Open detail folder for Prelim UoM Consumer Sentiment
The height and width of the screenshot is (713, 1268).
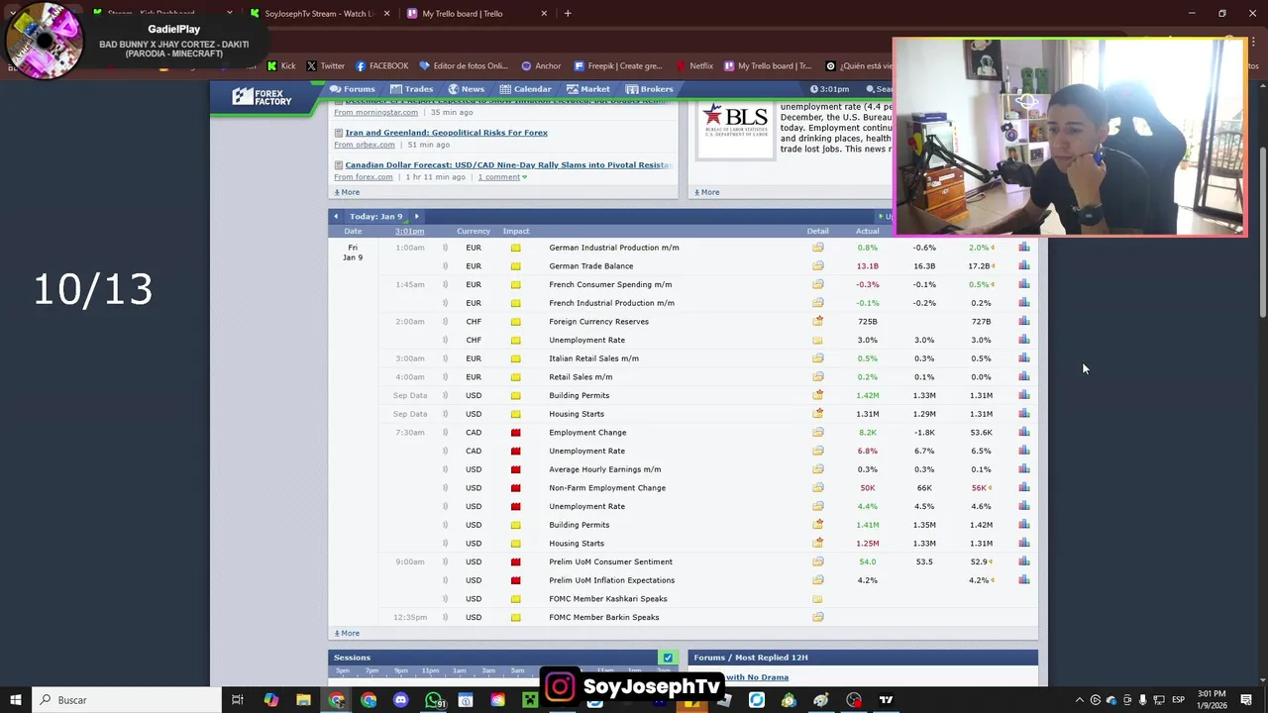point(817,562)
